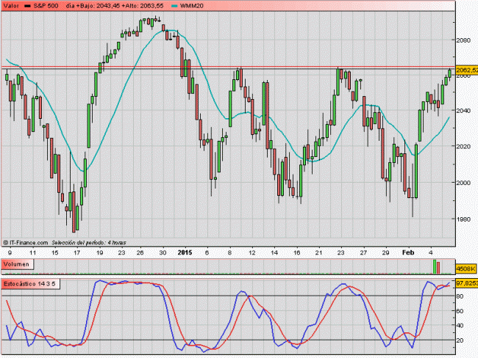The height and width of the screenshot is (358, 478).
Task: Click the date label '9' on time axis
Action: click(x=10, y=252)
